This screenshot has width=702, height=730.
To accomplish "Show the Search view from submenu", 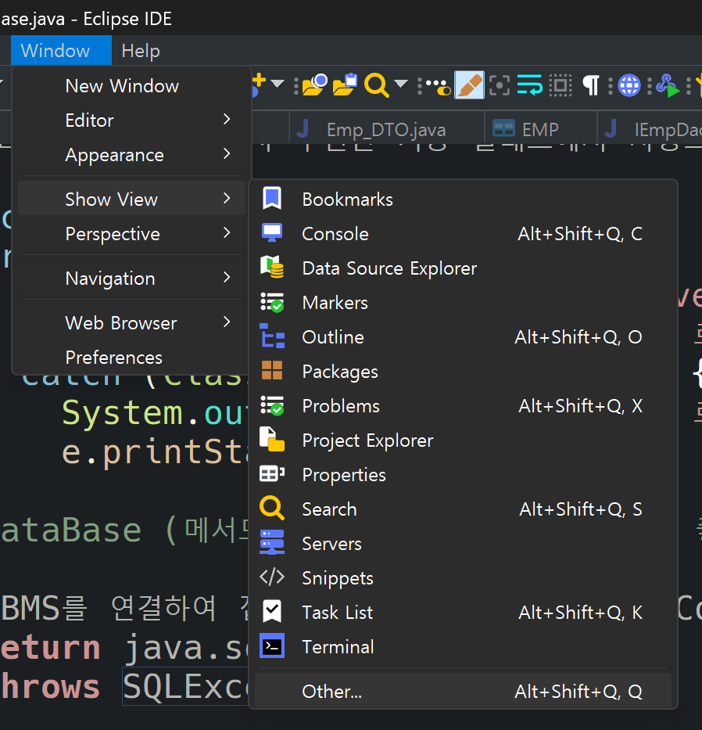I will point(464,509).
